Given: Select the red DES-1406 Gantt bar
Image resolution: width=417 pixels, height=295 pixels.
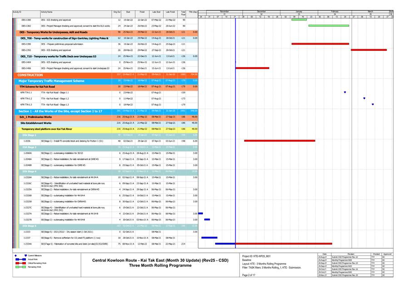Looking at the screenshot, I should [x=252, y=68].
